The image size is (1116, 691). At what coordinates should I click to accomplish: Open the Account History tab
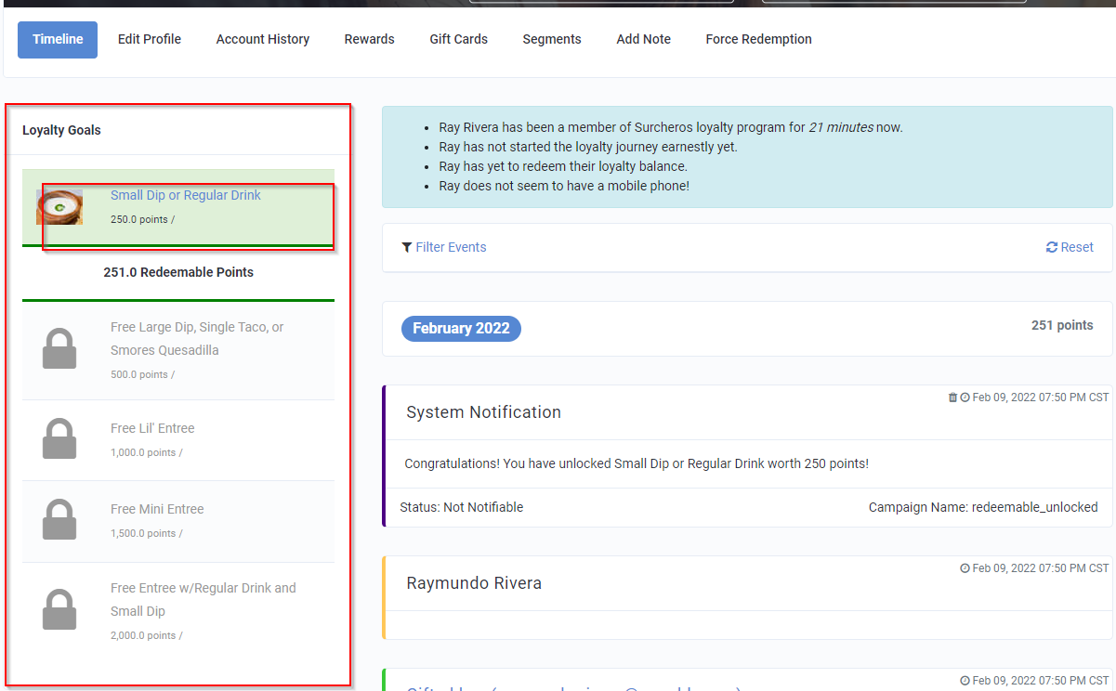[263, 39]
